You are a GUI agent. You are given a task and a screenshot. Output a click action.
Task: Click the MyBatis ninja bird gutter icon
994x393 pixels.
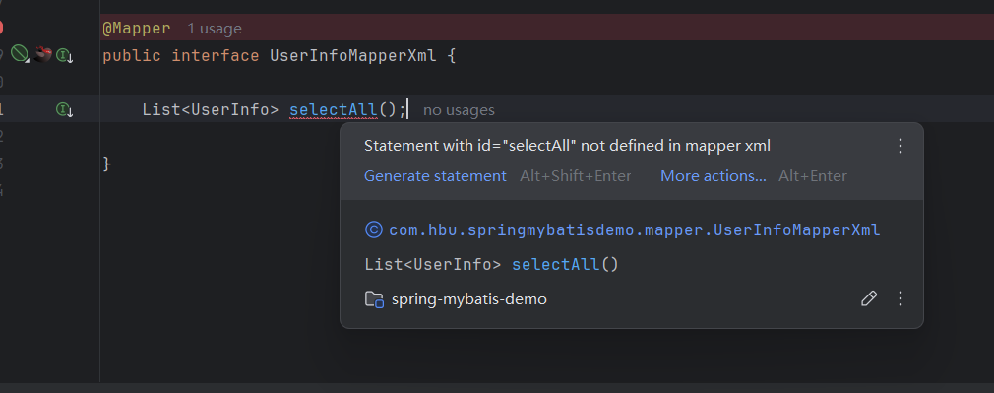[42, 55]
